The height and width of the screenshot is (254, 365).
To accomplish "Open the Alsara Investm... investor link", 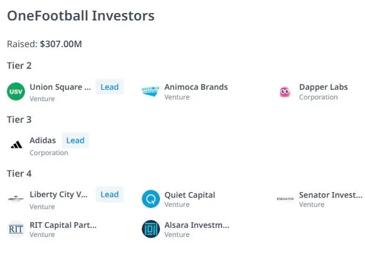I will pyautogui.click(x=196, y=225).
